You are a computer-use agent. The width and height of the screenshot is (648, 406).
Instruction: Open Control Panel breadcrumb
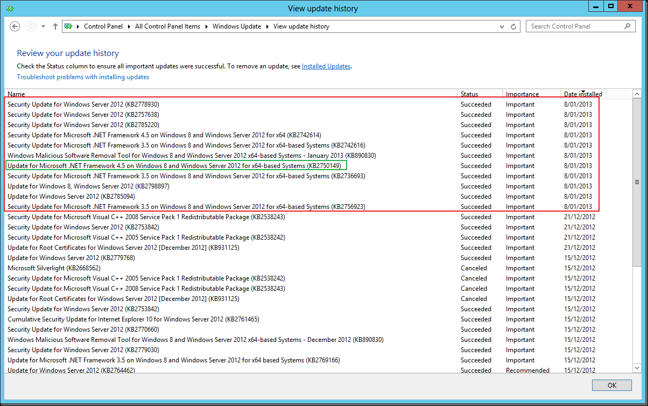click(103, 26)
